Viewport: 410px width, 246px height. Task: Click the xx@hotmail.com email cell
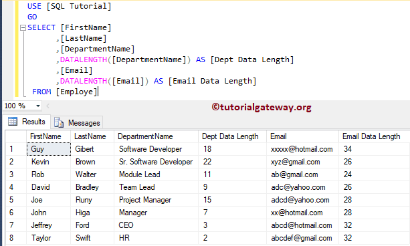click(x=302, y=213)
